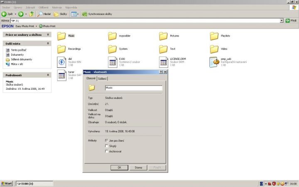The height and width of the screenshot is (187, 299).
Task: Expand the address bar dropdown
Action: 282,21
